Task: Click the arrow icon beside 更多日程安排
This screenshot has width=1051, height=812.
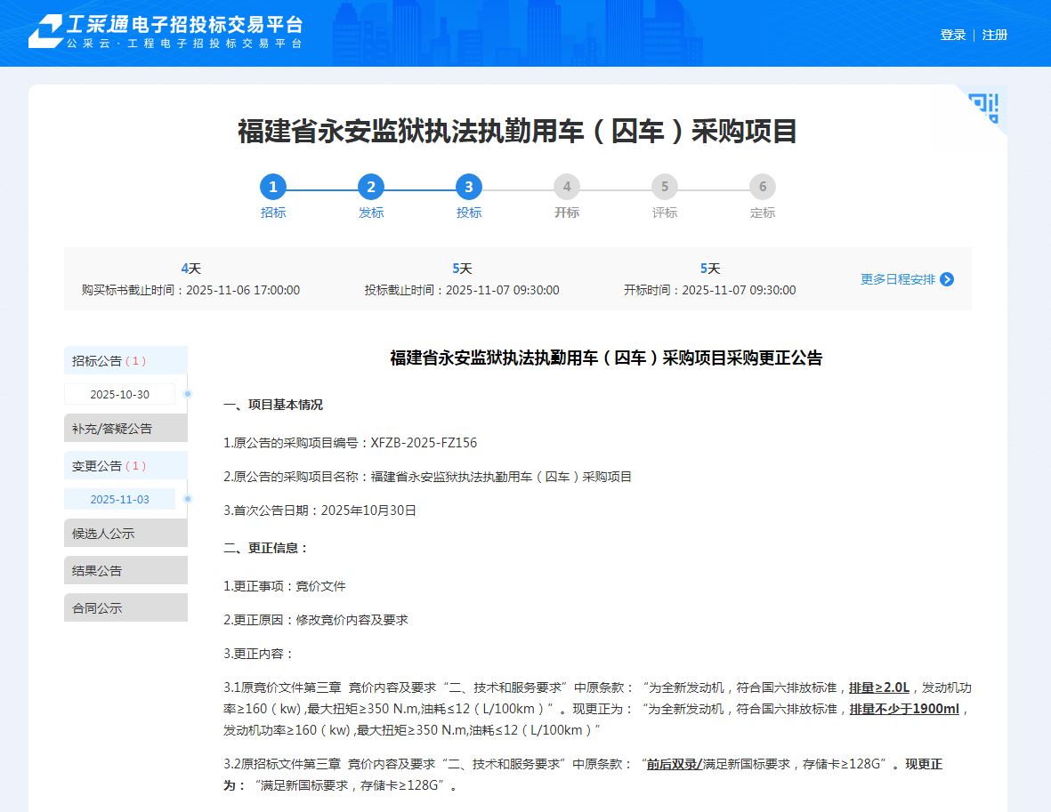Action: [x=947, y=279]
